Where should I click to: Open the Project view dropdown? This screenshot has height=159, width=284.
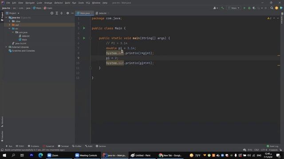pos(12,13)
